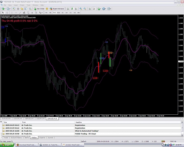Open the File menu
The width and height of the screenshot is (184, 147).
point(5,5)
